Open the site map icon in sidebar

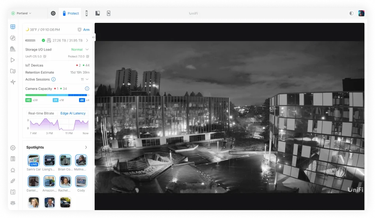click(13, 49)
